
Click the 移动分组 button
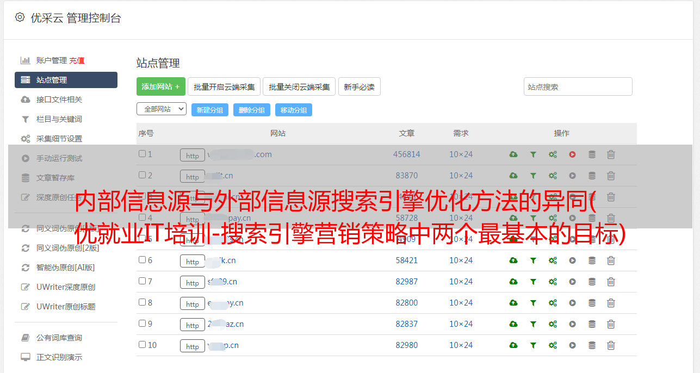coord(294,110)
